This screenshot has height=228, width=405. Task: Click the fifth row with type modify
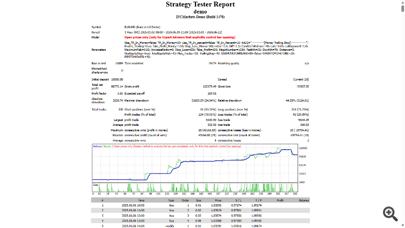200,226
